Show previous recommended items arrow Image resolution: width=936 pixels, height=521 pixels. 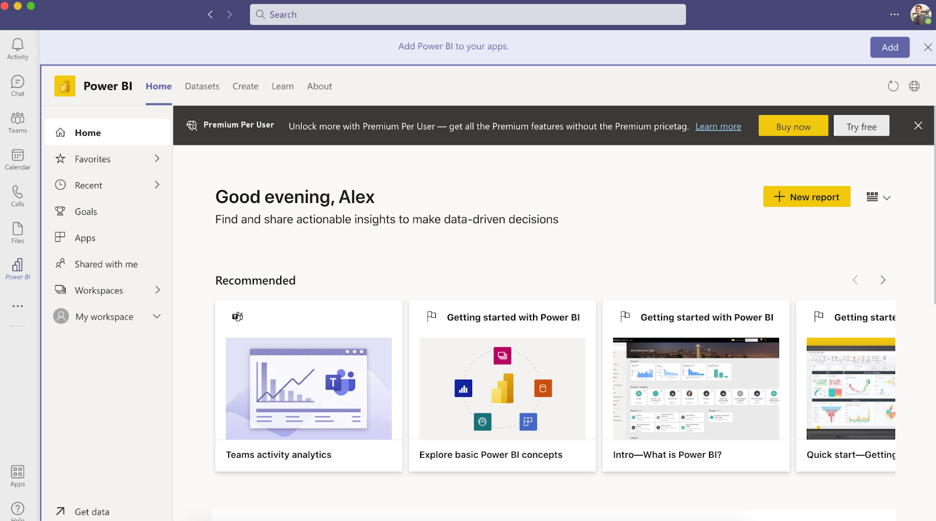click(x=855, y=280)
